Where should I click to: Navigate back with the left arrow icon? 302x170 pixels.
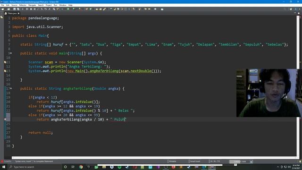click(149, 9)
